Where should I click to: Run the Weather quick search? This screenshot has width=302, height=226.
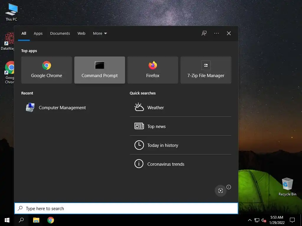[180, 108]
